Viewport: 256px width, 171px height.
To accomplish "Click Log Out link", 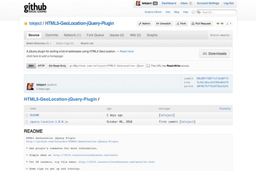I will pyautogui.click(x=229, y=3).
